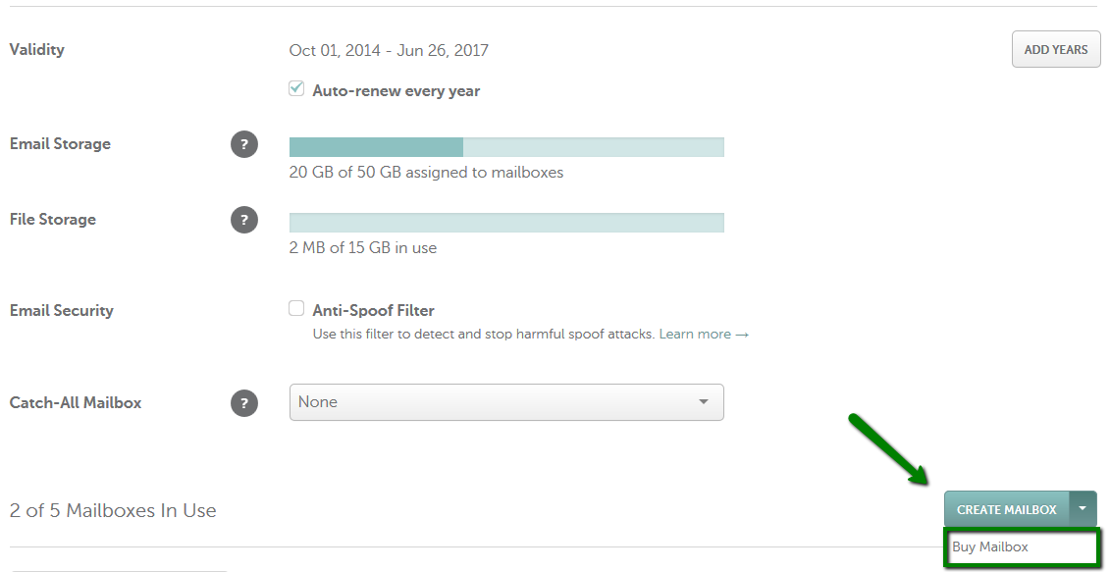Expand the Catch-All dropdown caret arrow

click(x=703, y=402)
